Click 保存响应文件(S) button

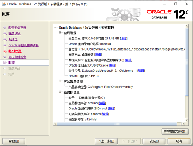[175, 131]
